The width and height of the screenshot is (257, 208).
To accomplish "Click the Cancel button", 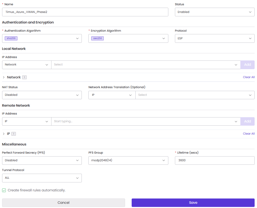I will point(63,202).
